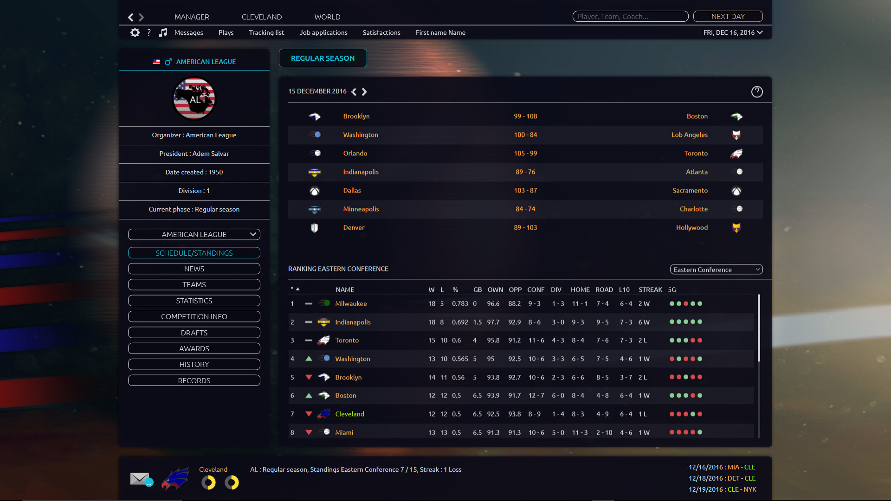The image size is (891, 501).
Task: Click the first yellow progress donut near Cleveland
Action: pyautogui.click(x=208, y=483)
